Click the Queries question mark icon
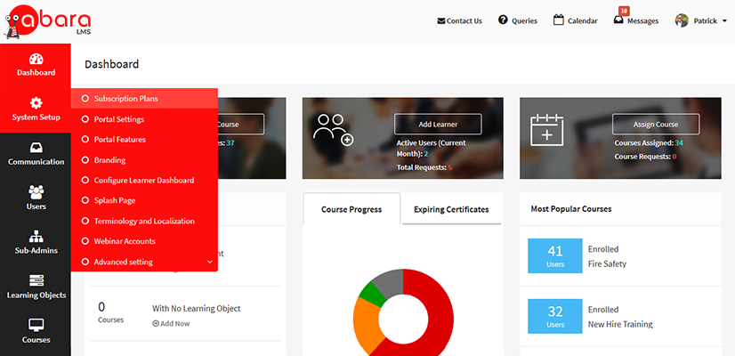 (x=503, y=20)
